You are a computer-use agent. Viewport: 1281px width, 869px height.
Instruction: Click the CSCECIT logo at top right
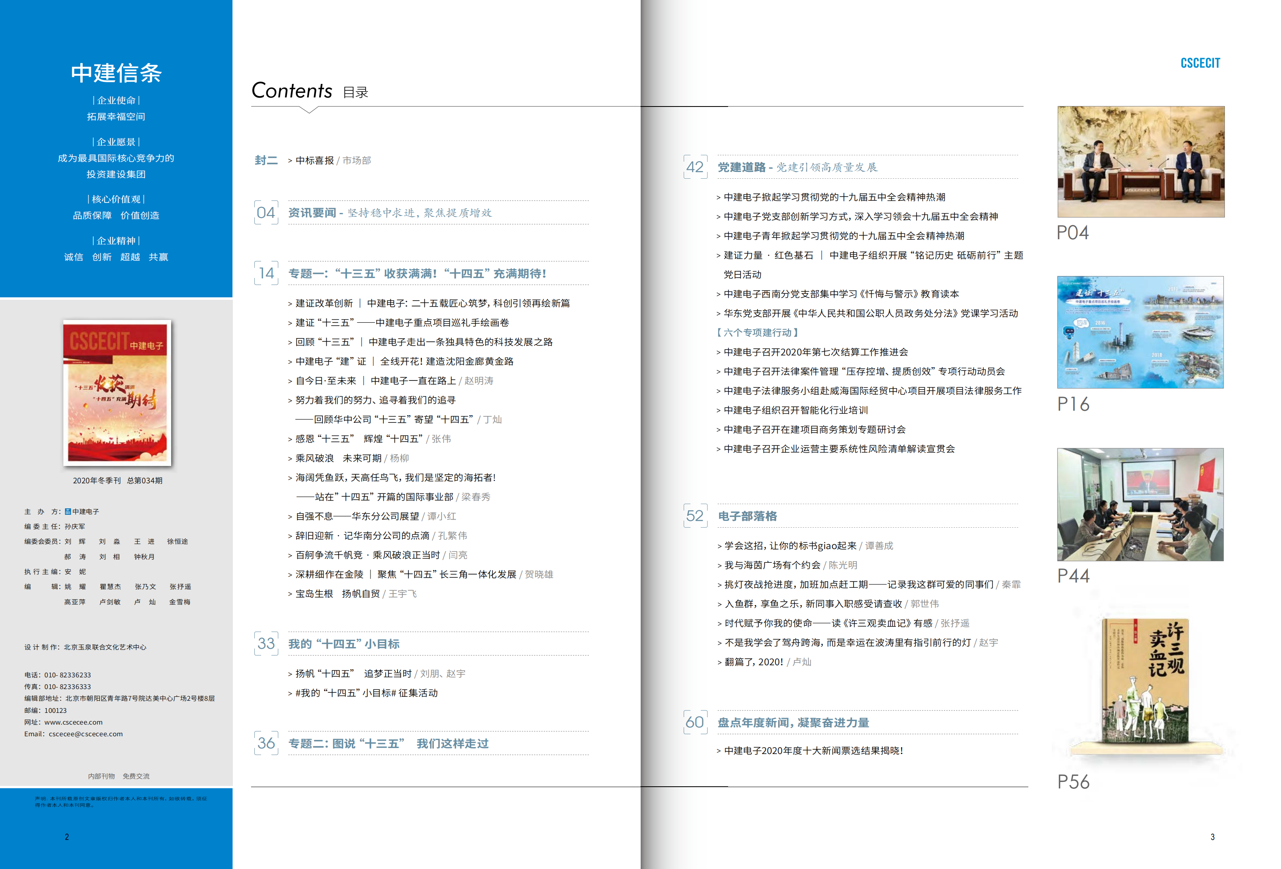[1200, 63]
